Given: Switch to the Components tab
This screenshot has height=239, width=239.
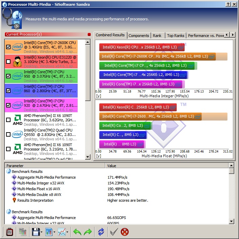Looking at the screenshot, I should coord(139,36).
